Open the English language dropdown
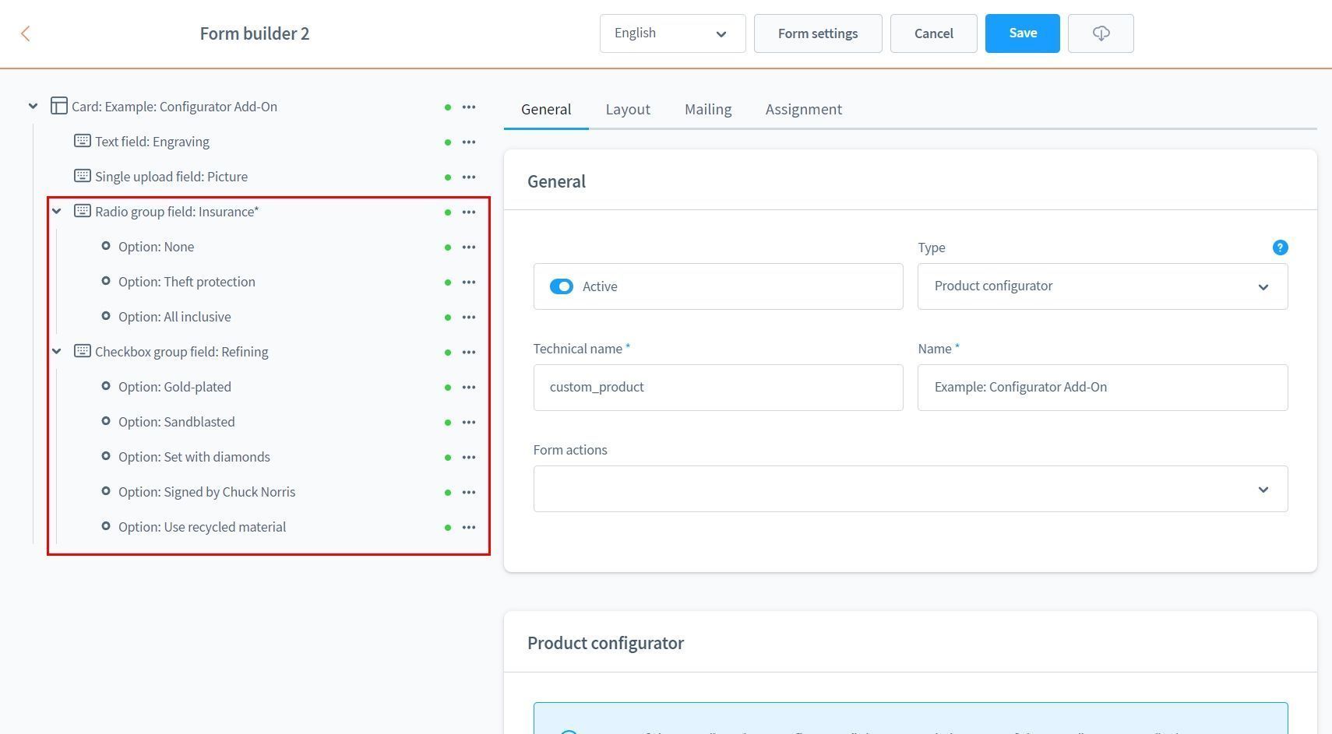 coord(671,33)
